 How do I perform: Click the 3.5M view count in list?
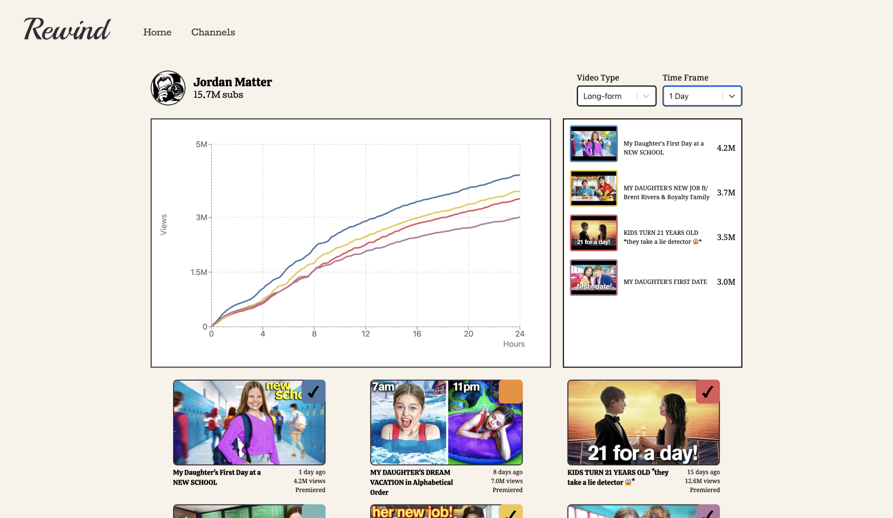coord(726,237)
